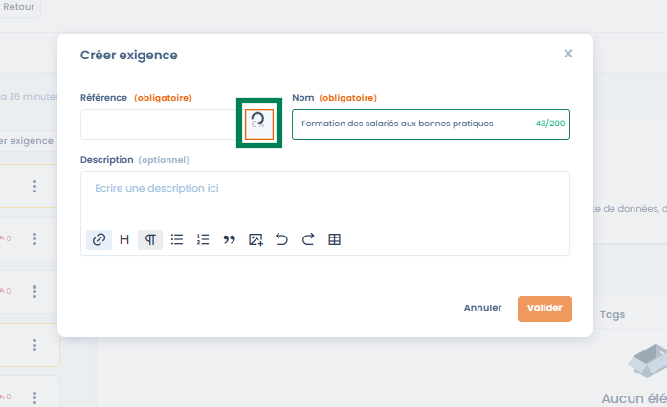Image resolution: width=667 pixels, height=407 pixels.
Task: Insert a link in the description
Action: click(x=99, y=239)
